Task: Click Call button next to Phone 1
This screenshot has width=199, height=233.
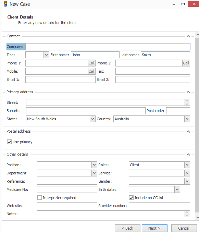Action: click(91, 63)
